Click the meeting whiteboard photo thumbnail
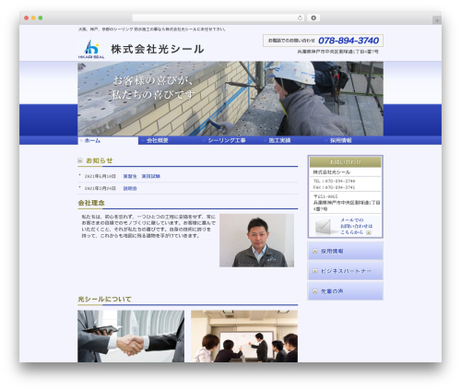 pos(244,336)
